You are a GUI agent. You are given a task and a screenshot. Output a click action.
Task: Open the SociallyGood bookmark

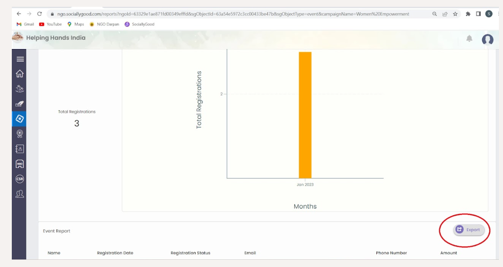pyautogui.click(x=139, y=24)
